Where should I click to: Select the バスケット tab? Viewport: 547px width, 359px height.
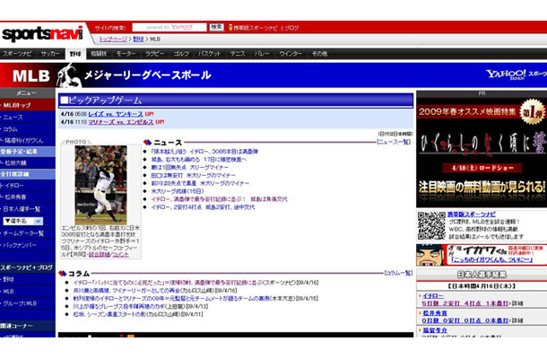[x=209, y=54]
